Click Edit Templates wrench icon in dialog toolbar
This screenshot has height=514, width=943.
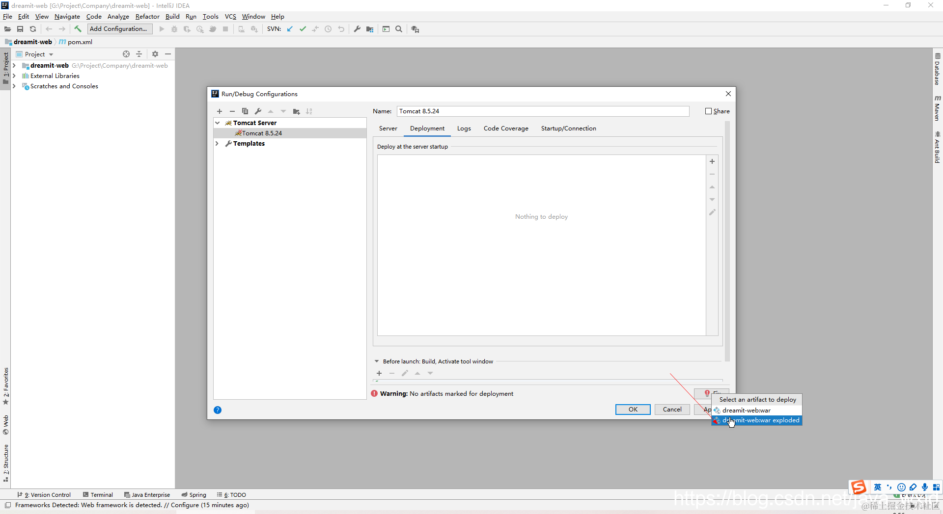pos(258,111)
